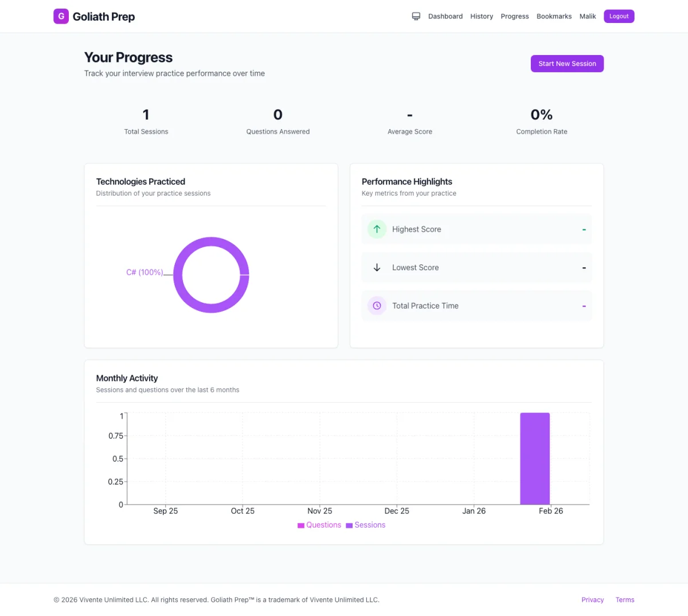Expand the Highest Score metric row

click(x=476, y=229)
